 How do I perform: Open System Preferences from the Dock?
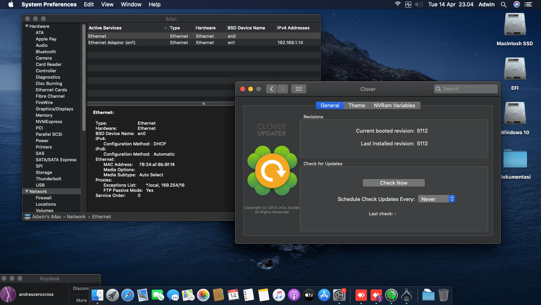339,295
